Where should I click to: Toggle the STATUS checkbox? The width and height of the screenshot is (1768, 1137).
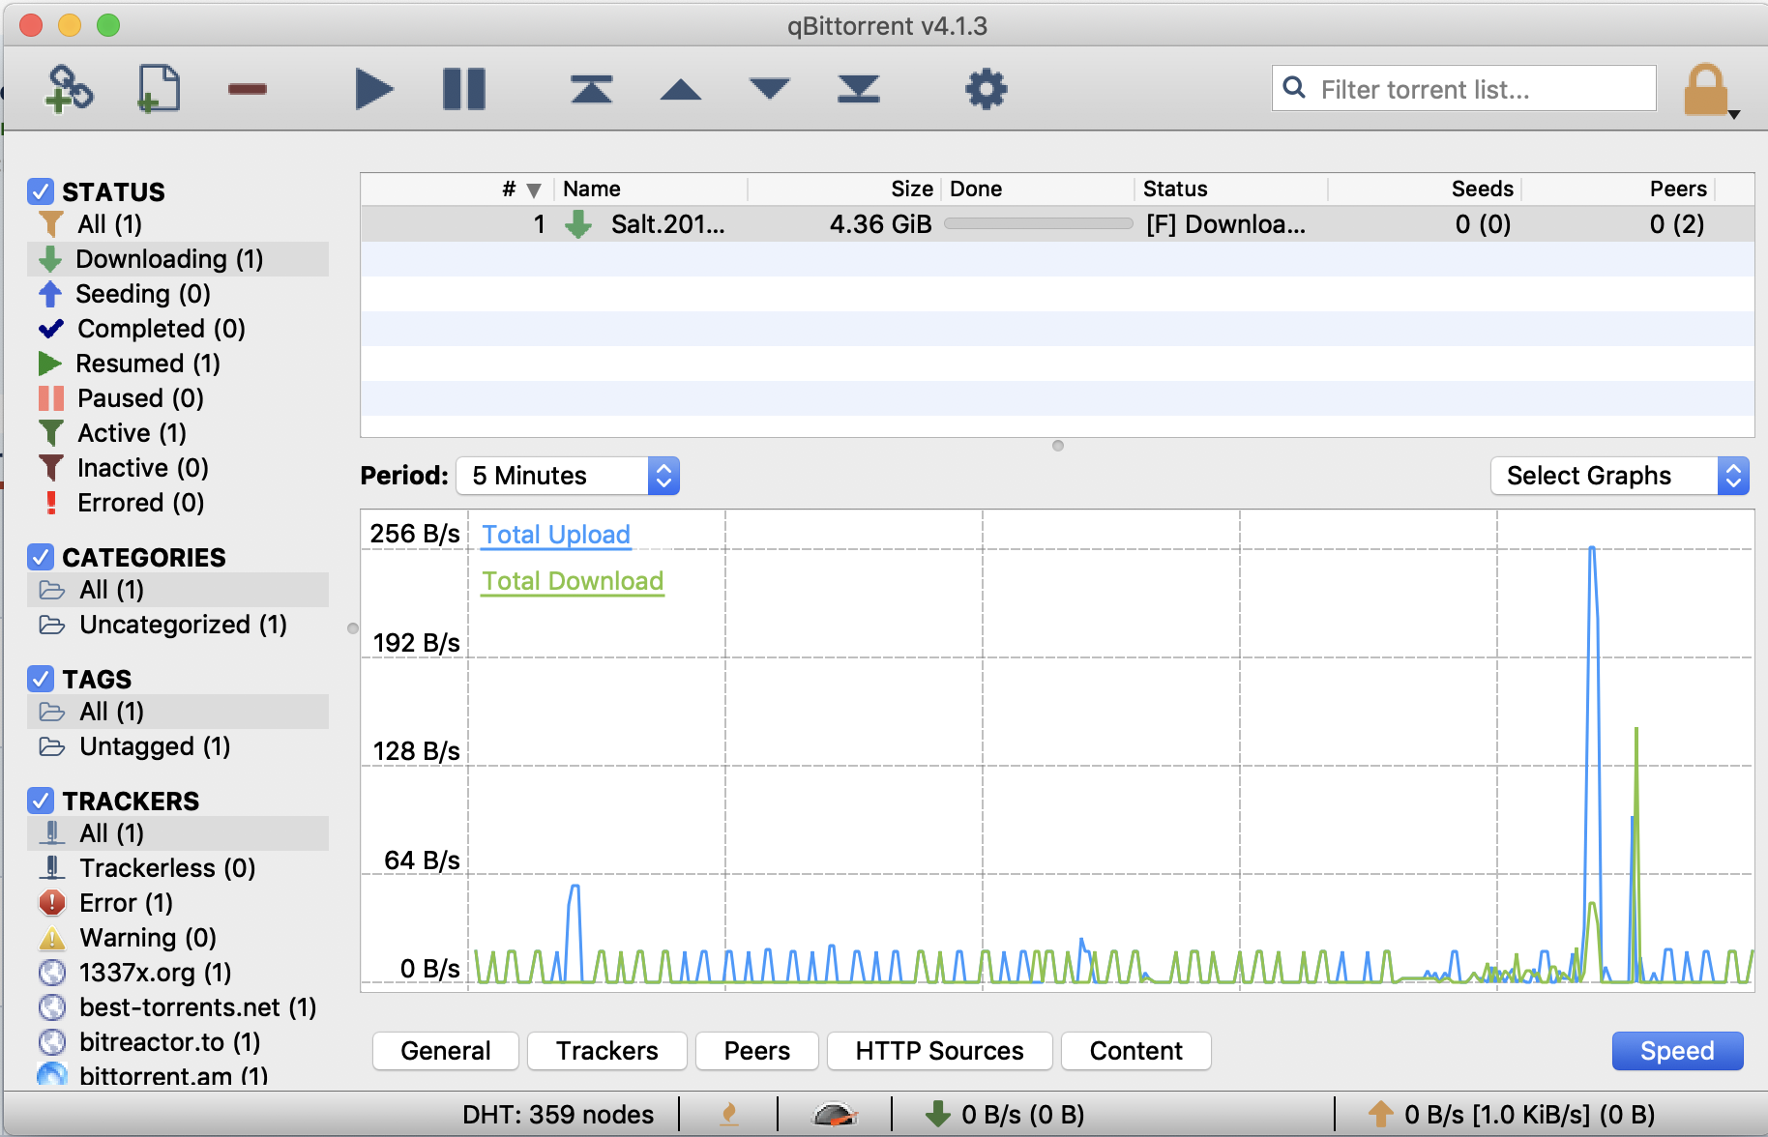click(40, 191)
